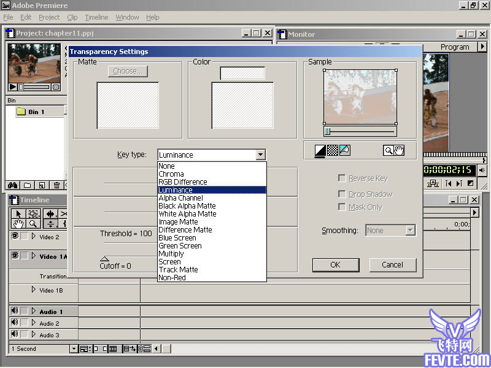Viewport: 491px width, 368px height.
Task: Expand the Video 1A track triangle
Action: coord(34,256)
